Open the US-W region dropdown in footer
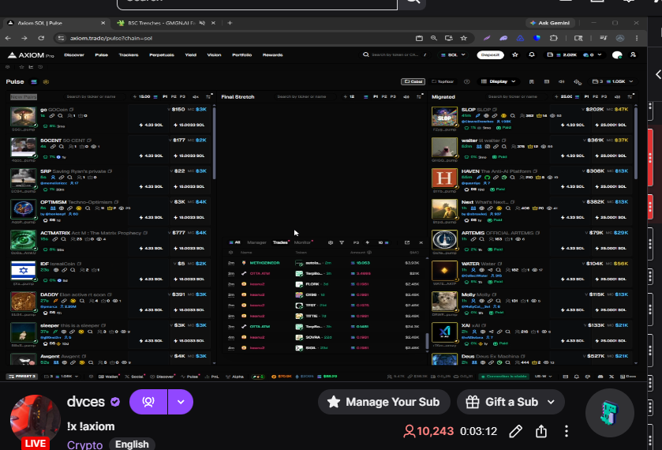This screenshot has width=662, height=450. (544, 377)
